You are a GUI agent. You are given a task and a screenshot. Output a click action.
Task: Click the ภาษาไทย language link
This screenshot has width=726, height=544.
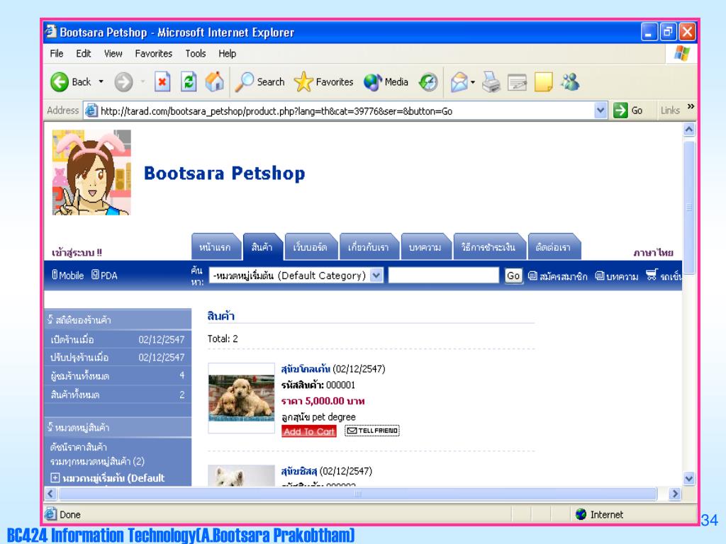point(653,253)
